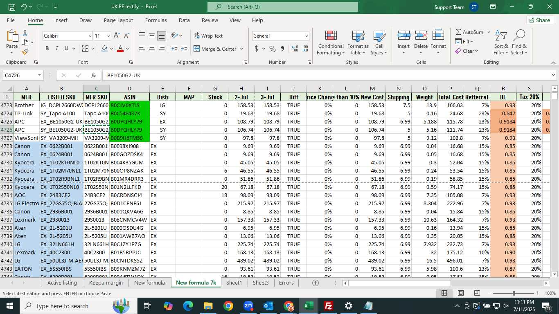The image size is (559, 314).
Task: Toggle Italic formatting
Action: click(57, 49)
